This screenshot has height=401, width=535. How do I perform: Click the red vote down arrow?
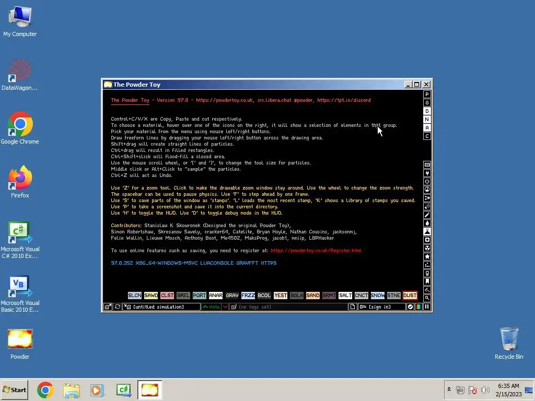[x=225, y=307]
